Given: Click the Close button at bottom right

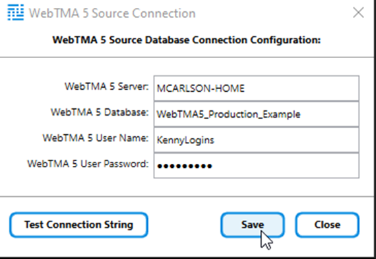Looking at the screenshot, I should point(327,225).
